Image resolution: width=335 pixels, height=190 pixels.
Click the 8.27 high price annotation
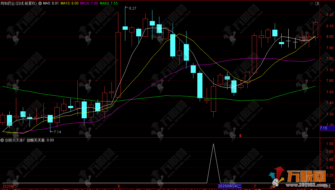pyautogui.click(x=133, y=8)
